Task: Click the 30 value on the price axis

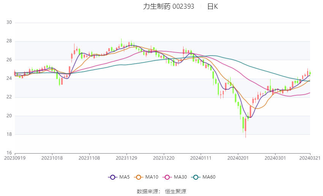Action: [x=9, y=23]
